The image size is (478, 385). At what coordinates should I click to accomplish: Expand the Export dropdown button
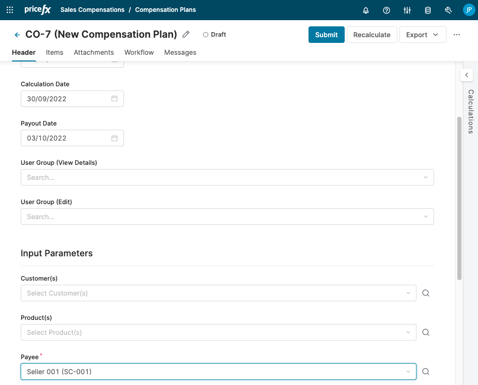tap(422, 35)
